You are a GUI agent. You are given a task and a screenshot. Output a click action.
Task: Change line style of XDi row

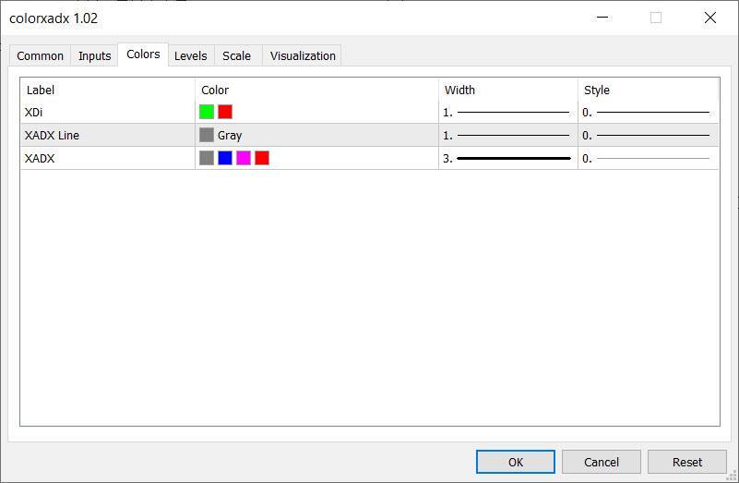[648, 113]
